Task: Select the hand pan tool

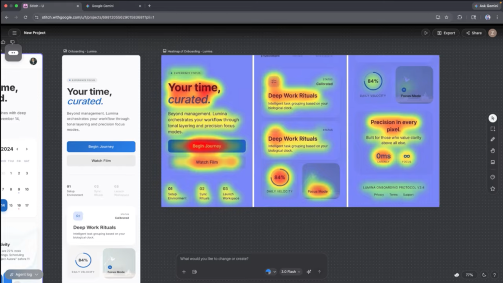Action: [493, 150]
